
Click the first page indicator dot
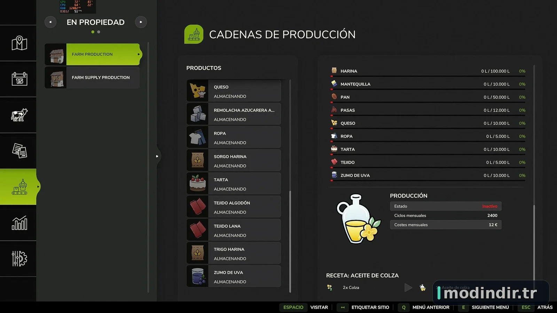[93, 32]
